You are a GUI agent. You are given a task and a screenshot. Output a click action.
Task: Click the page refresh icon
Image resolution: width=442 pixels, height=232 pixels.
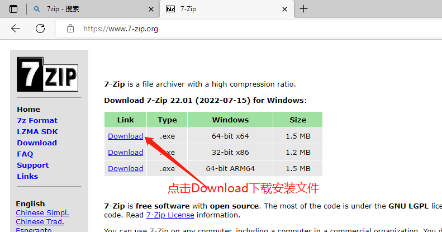pyautogui.click(x=40, y=29)
